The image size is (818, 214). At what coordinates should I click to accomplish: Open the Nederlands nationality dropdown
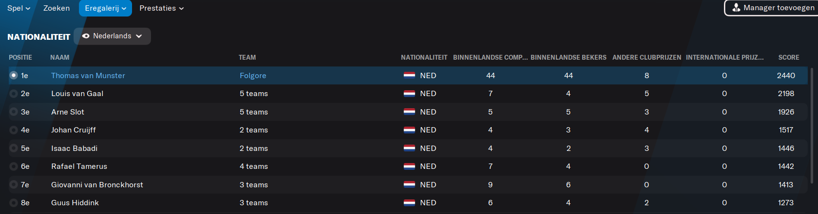[x=112, y=36]
